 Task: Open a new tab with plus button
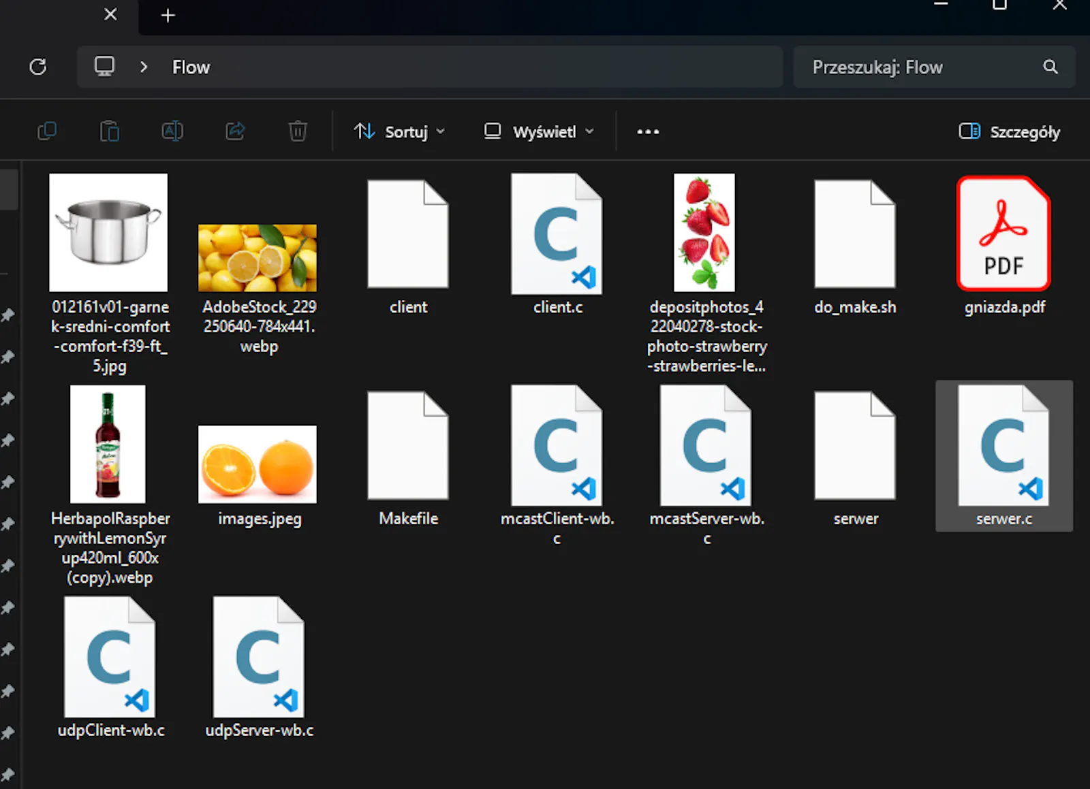168,15
